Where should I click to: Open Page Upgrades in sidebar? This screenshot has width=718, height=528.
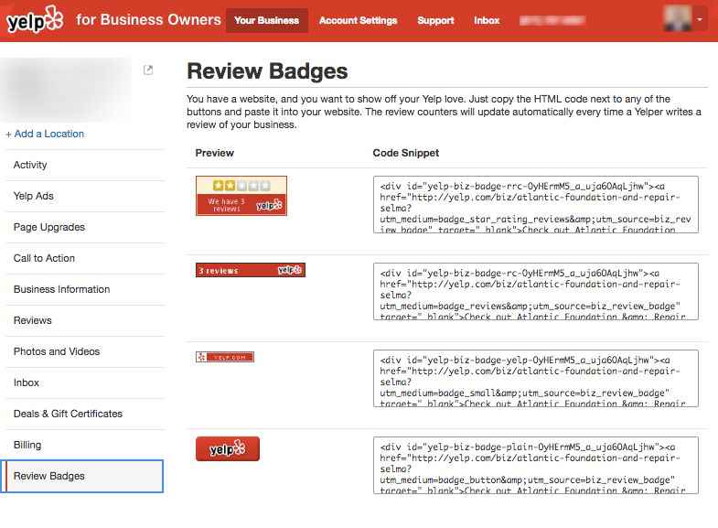(x=85, y=227)
